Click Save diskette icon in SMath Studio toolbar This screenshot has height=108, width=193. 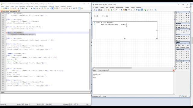tap(99, 10)
